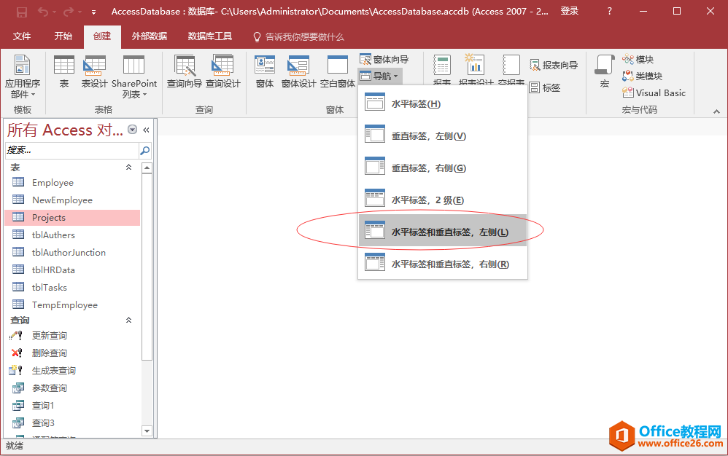Click the navigation pane 搜索 search box
Image resolution: width=728 pixels, height=456 pixels.
71,151
